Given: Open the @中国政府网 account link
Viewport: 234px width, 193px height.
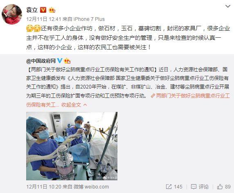Looking at the screenshot, I should click(x=41, y=61).
